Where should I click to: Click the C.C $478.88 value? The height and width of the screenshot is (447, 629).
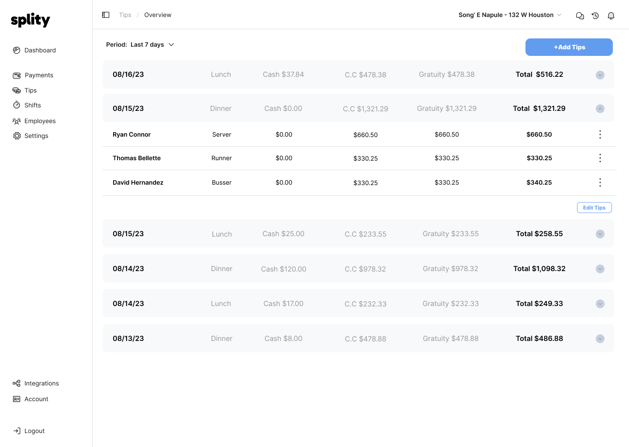pos(366,339)
